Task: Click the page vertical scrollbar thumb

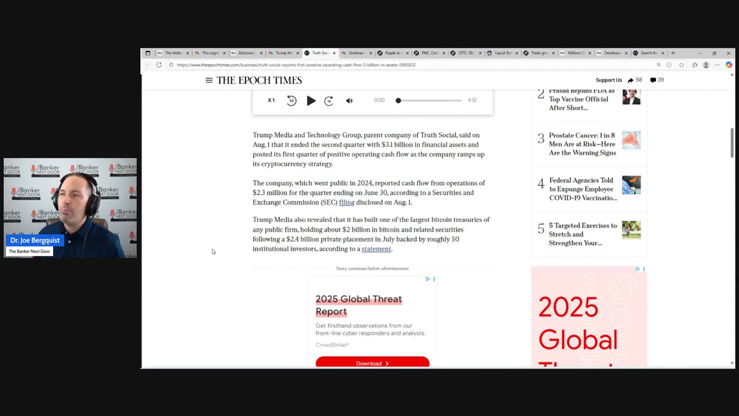Action: pyautogui.click(x=732, y=142)
